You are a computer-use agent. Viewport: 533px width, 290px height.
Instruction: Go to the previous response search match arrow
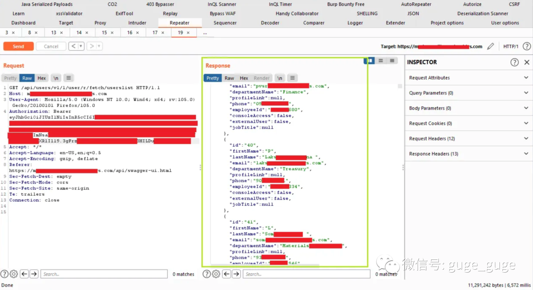[227, 274]
